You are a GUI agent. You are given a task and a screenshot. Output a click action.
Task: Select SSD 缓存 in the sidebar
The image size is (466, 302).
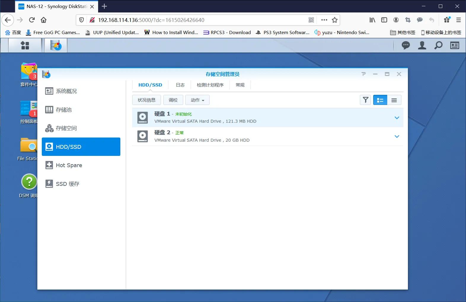pyautogui.click(x=81, y=184)
